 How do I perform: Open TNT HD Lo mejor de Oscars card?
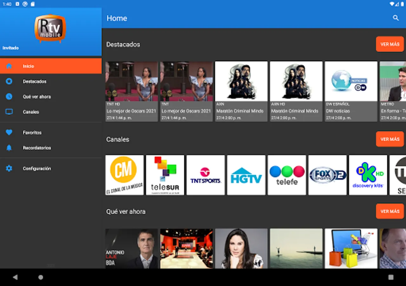(x=132, y=92)
